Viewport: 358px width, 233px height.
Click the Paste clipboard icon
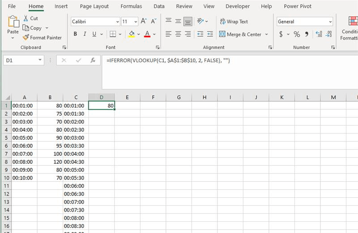[x=13, y=21]
